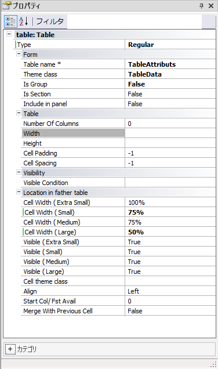Select the Type value Regular
The height and width of the screenshot is (369, 218).
(170, 45)
